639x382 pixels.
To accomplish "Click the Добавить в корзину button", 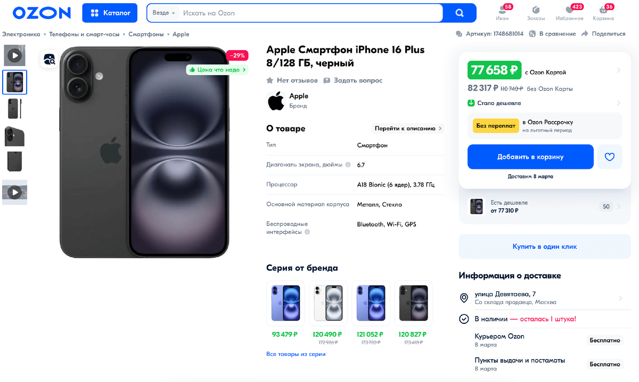I will click(530, 156).
